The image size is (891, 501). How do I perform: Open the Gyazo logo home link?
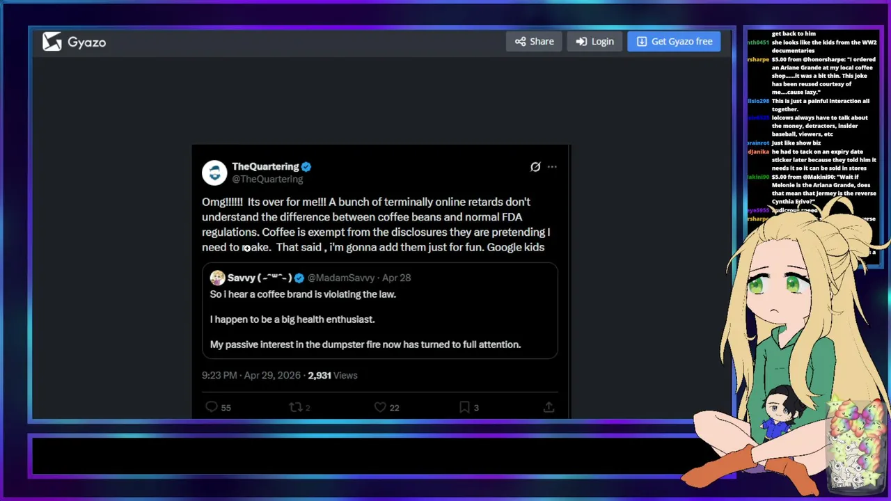(x=74, y=42)
